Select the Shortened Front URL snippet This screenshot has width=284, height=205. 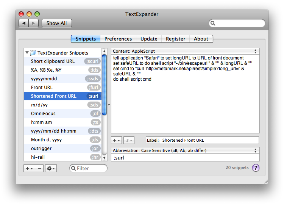62,96
